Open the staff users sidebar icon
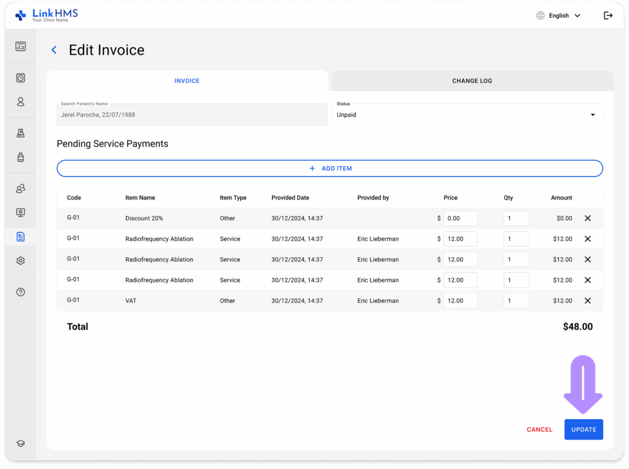Screen dimensions: 629x469 pyautogui.click(x=20, y=188)
